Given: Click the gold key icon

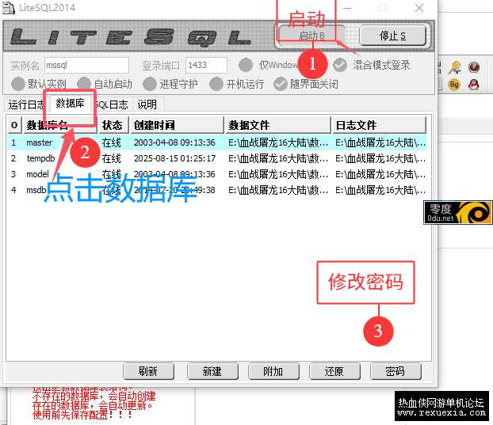Looking at the screenshot, I should 455,68.
